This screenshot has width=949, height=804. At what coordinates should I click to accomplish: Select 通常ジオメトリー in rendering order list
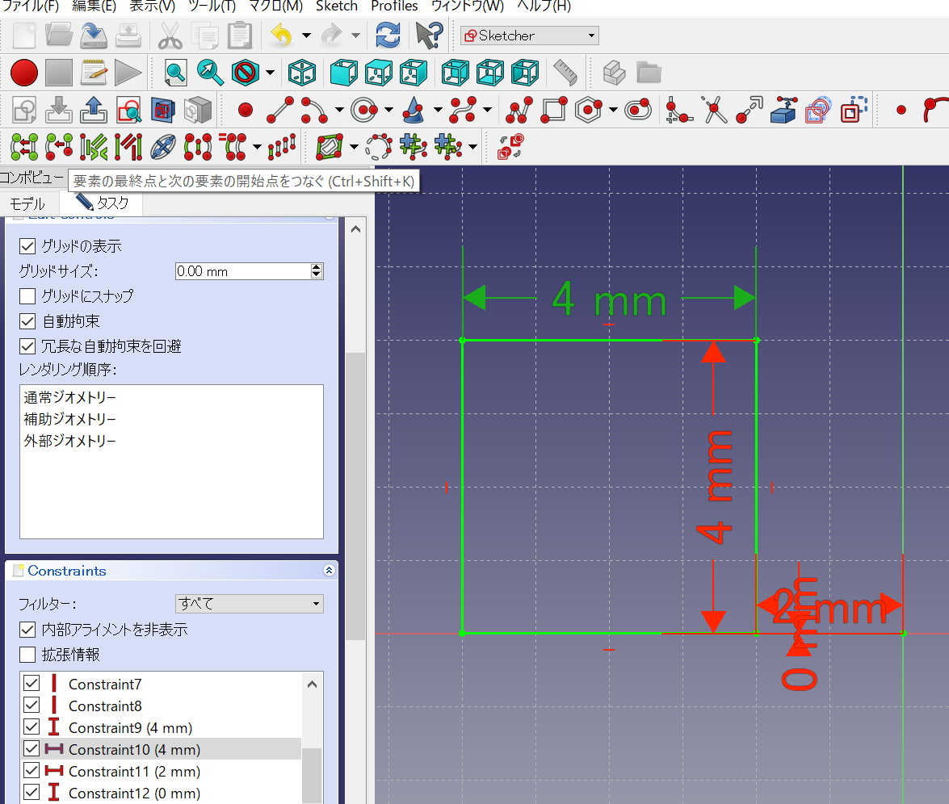pyautogui.click(x=171, y=397)
